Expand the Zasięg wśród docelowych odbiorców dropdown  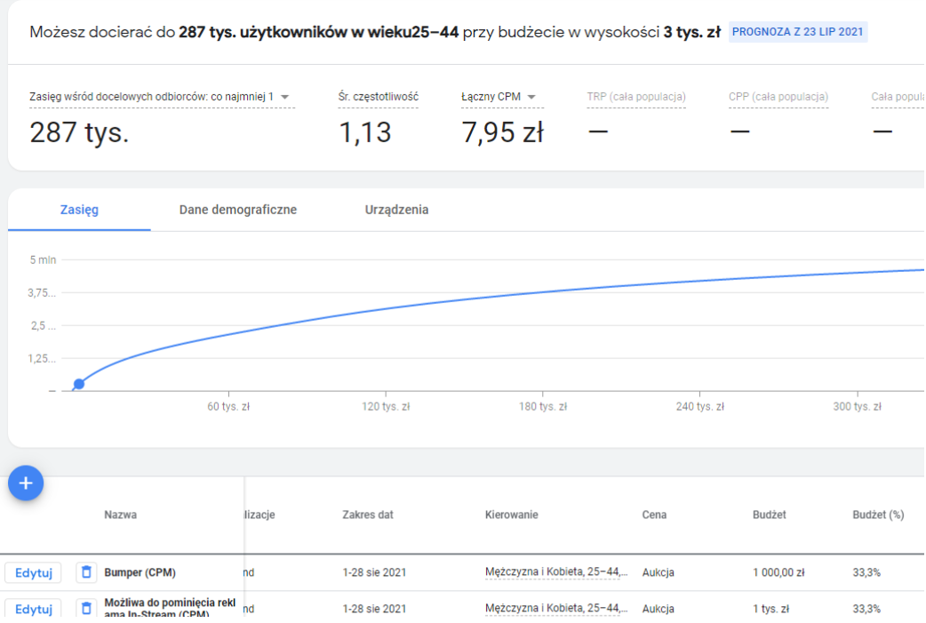coord(284,97)
